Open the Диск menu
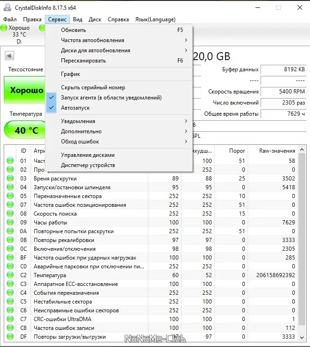The height and width of the screenshot is (347, 310). (x=95, y=19)
